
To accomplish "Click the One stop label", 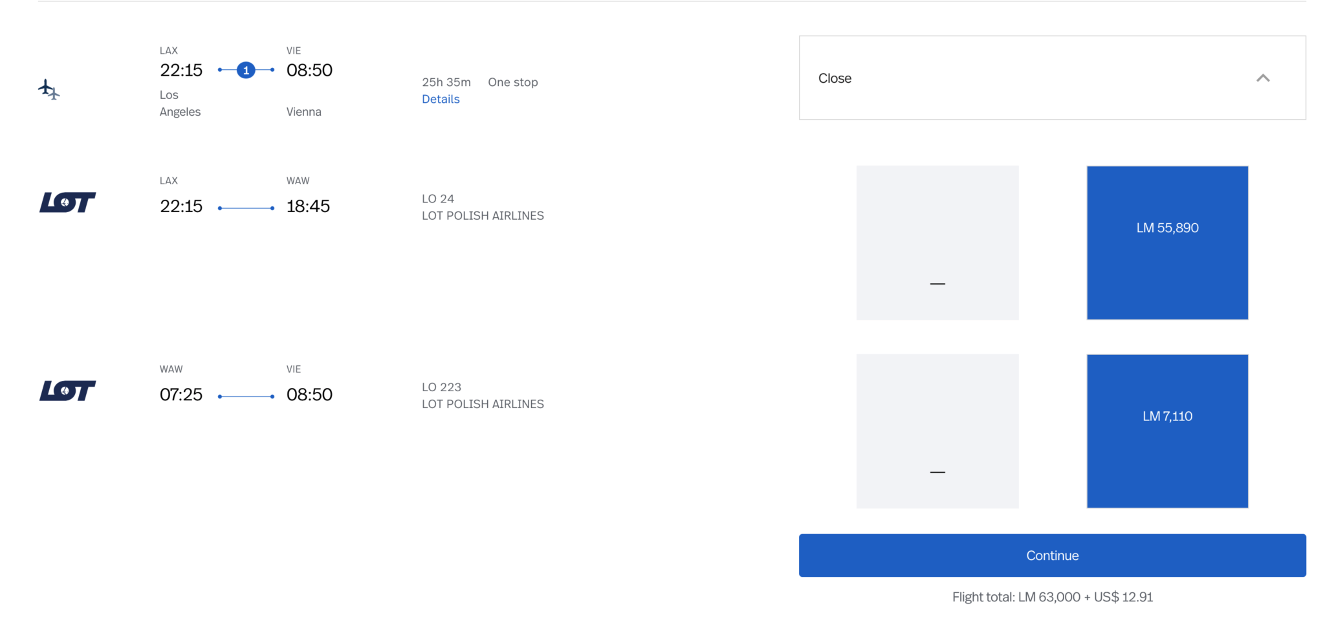I will click(512, 82).
